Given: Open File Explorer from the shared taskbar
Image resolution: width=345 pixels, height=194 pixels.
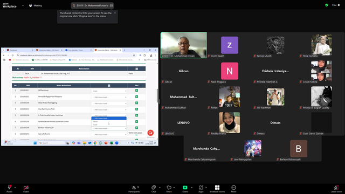Looking at the screenshot, I should click(84, 143).
